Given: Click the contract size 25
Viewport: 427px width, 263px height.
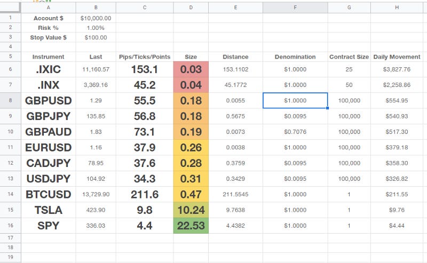Looking at the screenshot, I should pos(349,69).
